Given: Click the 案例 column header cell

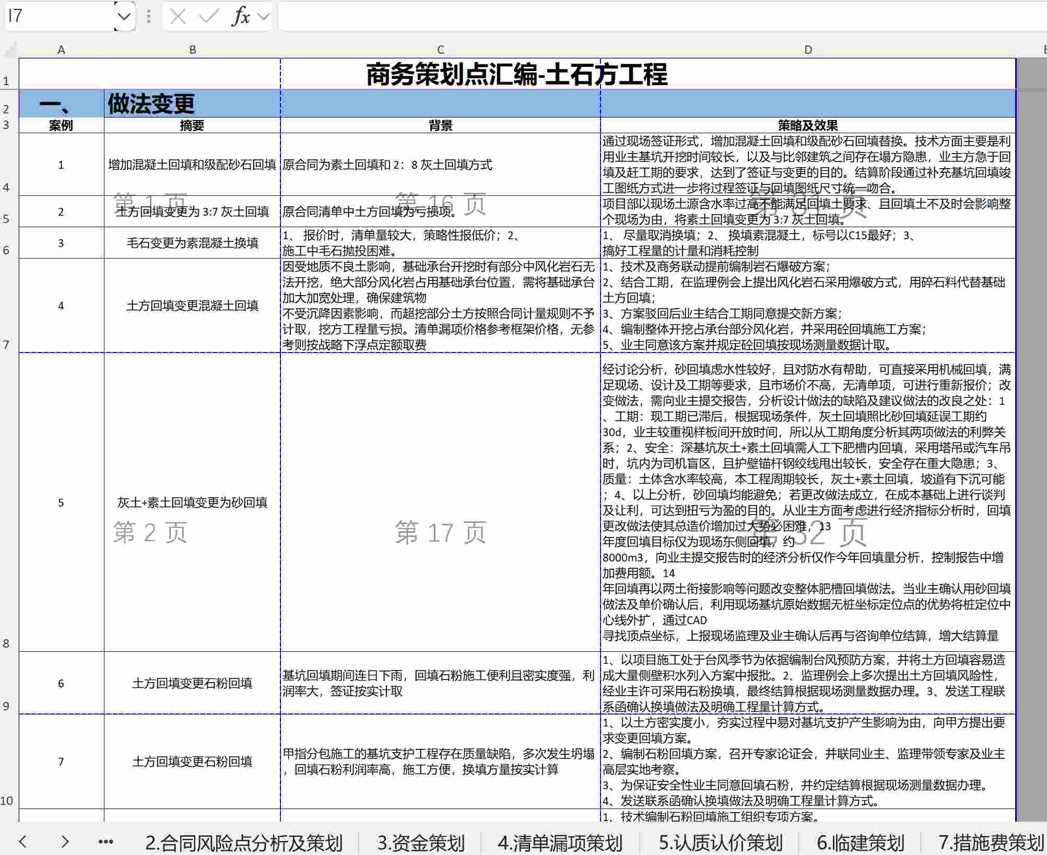Looking at the screenshot, I should pos(61,125).
